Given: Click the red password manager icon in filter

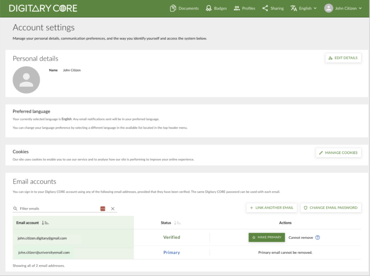Looking at the screenshot, I should click(x=103, y=209).
